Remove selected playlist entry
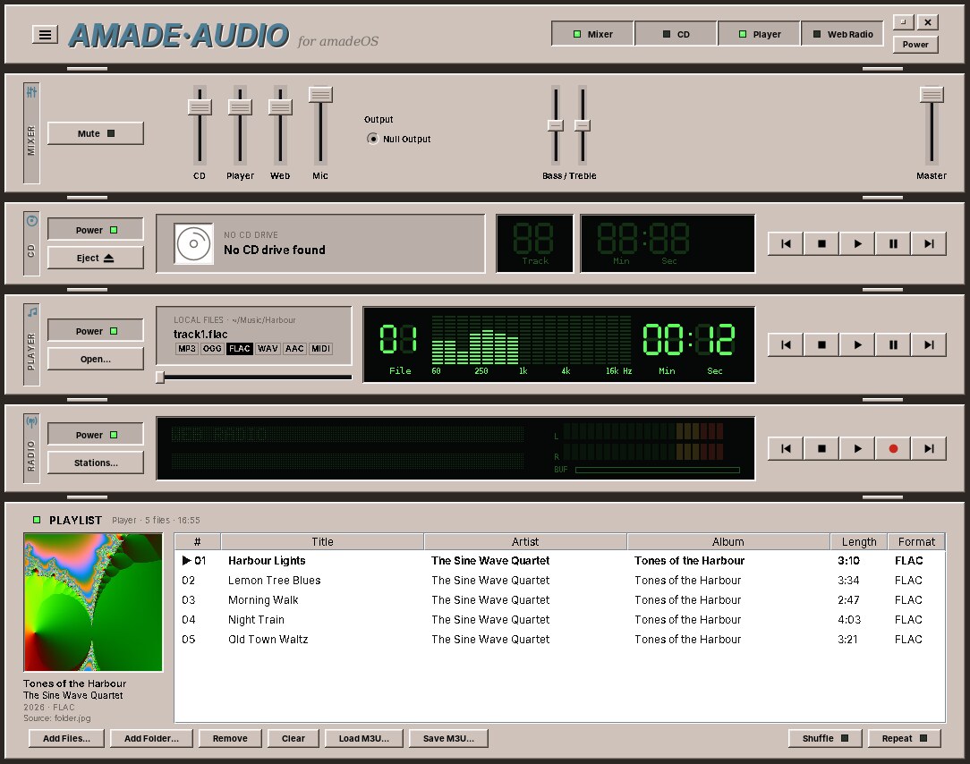Viewport: 970px width, 764px height. click(230, 738)
